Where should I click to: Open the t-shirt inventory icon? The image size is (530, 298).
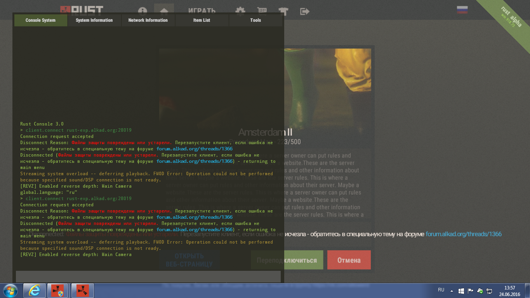click(284, 11)
